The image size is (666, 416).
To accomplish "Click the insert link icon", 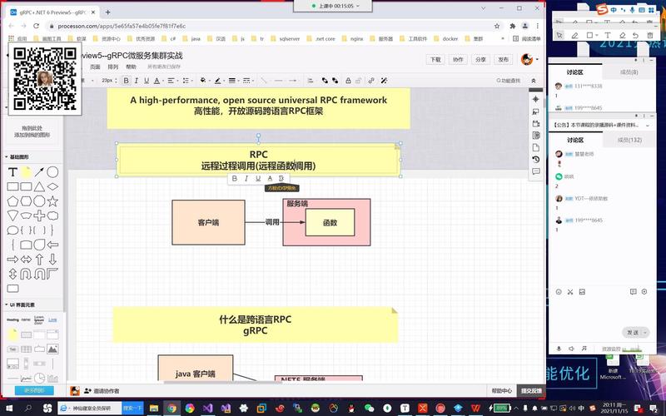I will (371, 81).
